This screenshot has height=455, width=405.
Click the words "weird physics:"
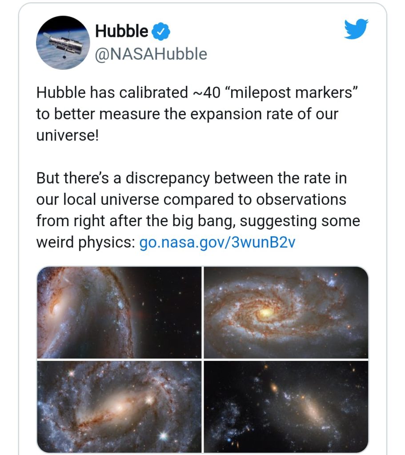(85, 243)
